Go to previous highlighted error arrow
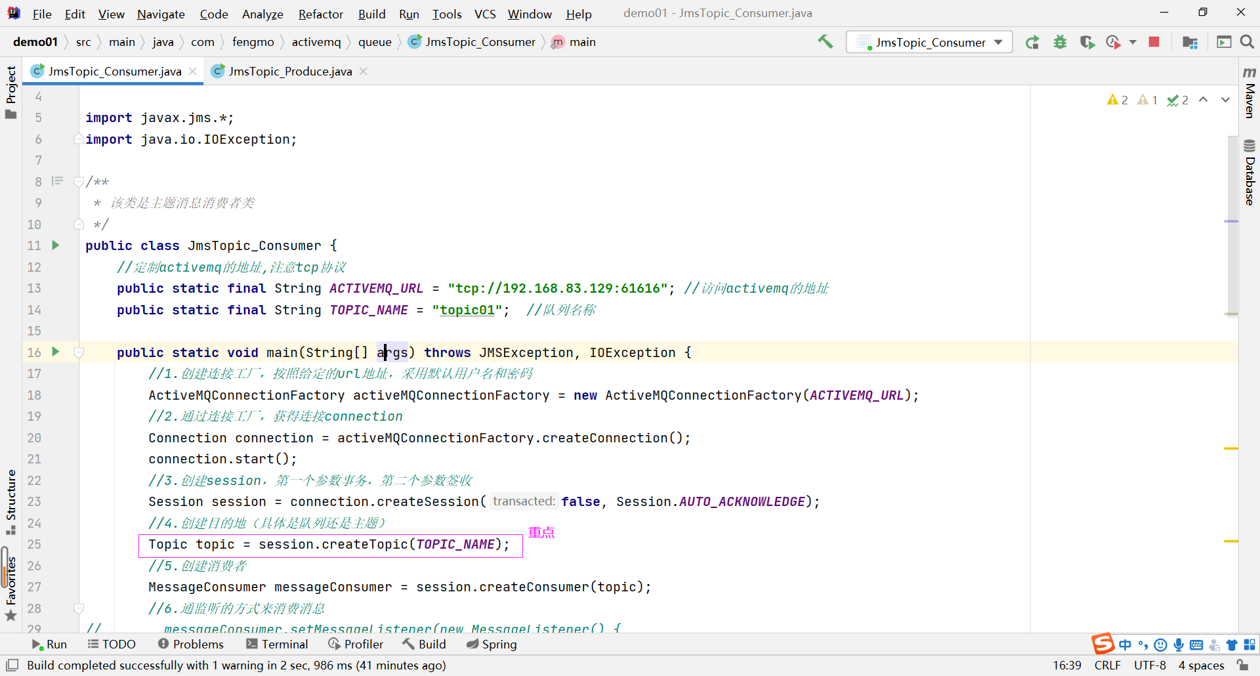Screen dimensions: 1260x676 [1203, 100]
